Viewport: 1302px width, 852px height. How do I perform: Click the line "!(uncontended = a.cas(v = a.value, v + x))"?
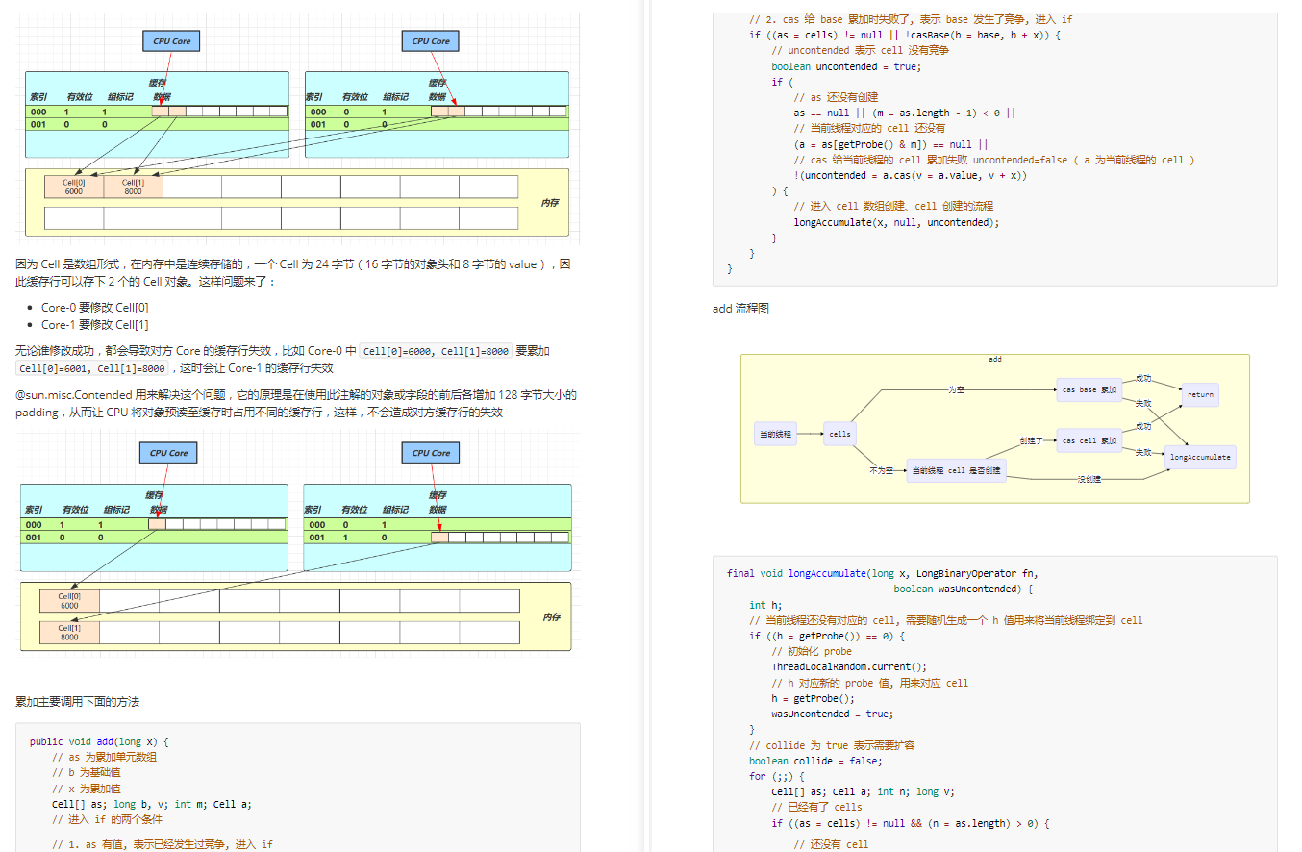[x=911, y=175]
